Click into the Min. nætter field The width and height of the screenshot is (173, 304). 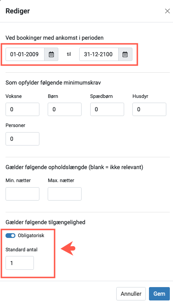point(22,194)
